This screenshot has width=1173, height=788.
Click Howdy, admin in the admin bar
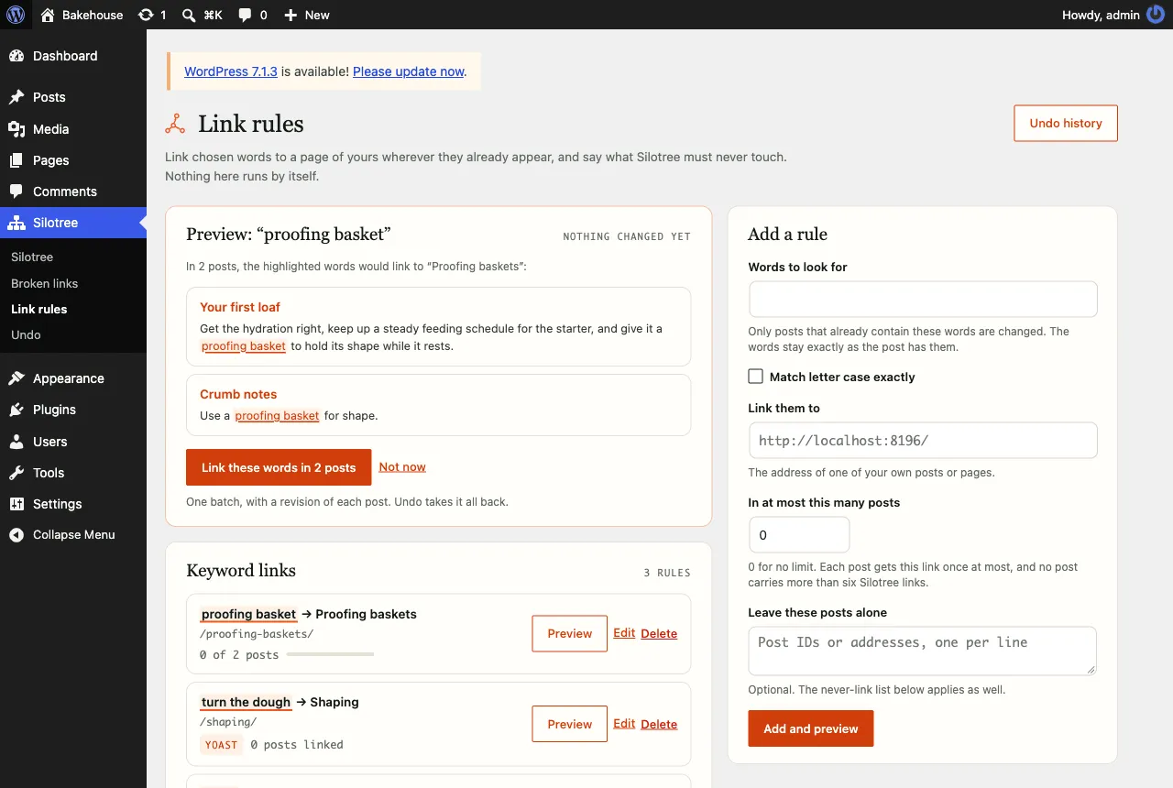pos(1101,15)
